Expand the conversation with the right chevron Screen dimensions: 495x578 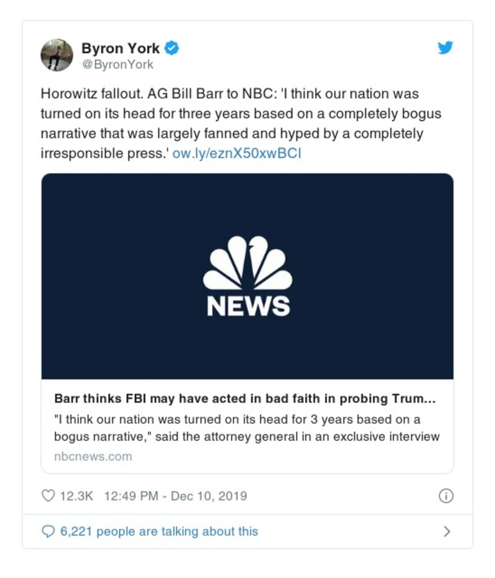pyautogui.click(x=447, y=531)
